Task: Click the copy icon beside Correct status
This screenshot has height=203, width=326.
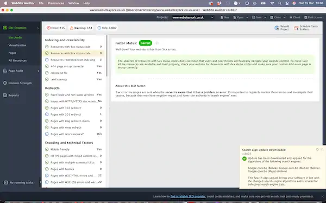Action: click(157, 43)
